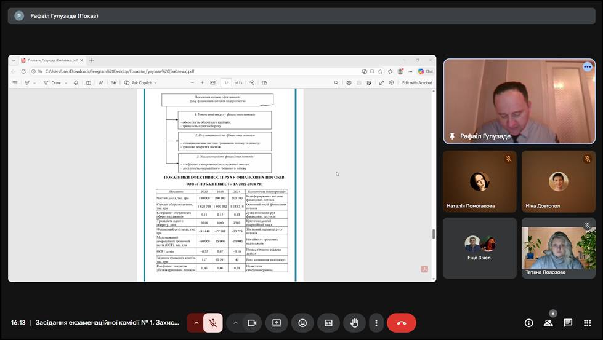Viewport: 603px width, 340px height.
Task: Open the activities grid icon
Action: pyautogui.click(x=587, y=323)
